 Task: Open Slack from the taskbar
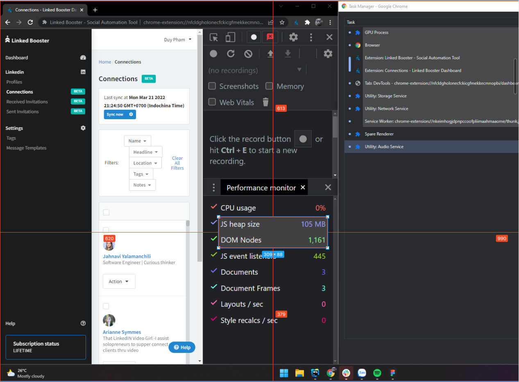pos(346,373)
